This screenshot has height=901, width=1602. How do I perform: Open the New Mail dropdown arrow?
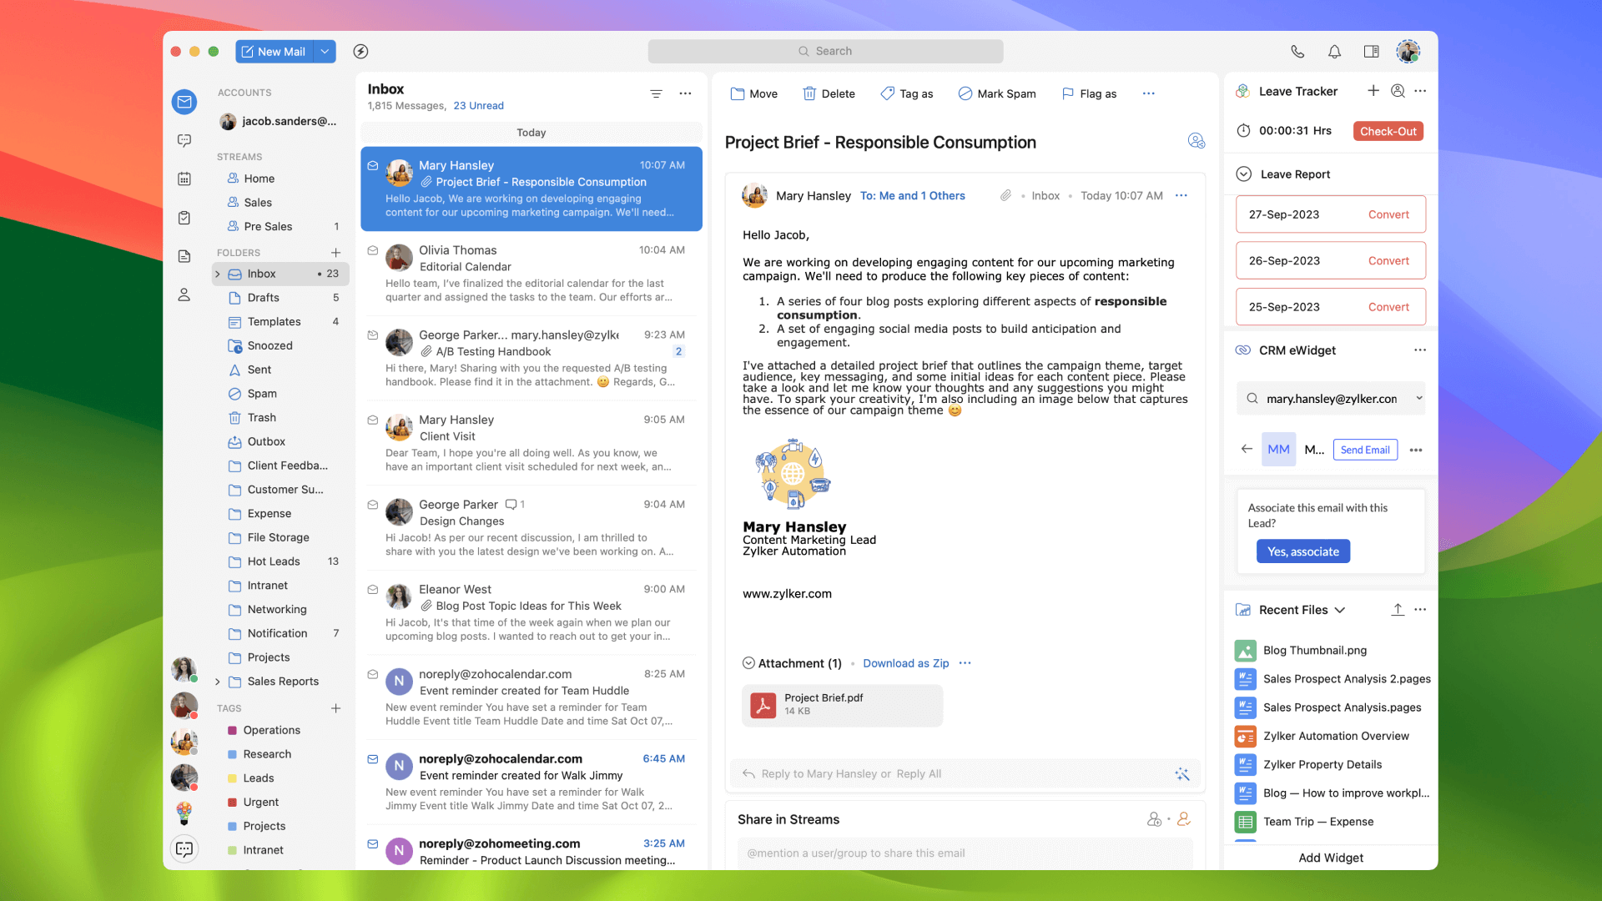pyautogui.click(x=325, y=52)
